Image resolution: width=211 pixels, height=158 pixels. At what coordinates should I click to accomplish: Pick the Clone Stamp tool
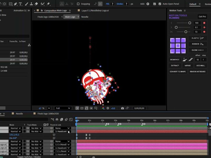pos(31,4)
